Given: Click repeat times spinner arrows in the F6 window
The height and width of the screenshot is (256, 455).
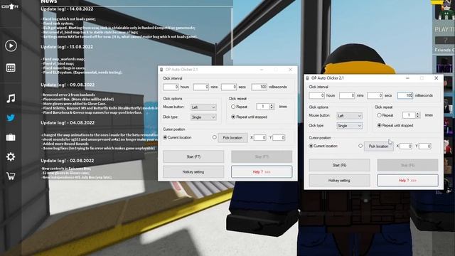Looking at the screenshot, I should click(x=418, y=115).
